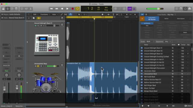Toggle the Inspector panel

click(x=8, y=9)
